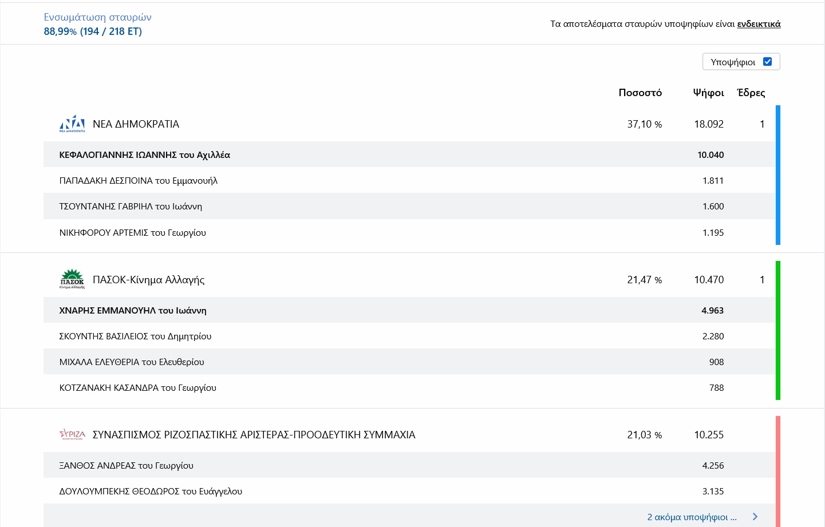The image size is (825, 527).
Task: Uncheck the Υποψήφιοι checkbox
Action: [768, 62]
